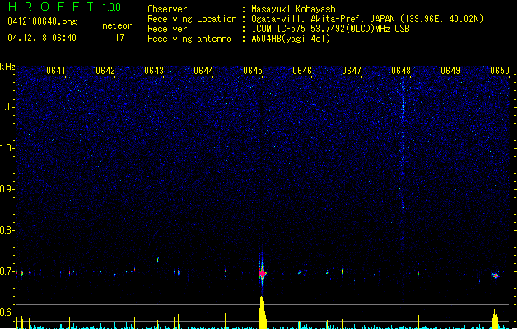Viewport: 518px width, 329px height.
Task: Click time marker 0646
Action: pyautogui.click(x=302, y=71)
